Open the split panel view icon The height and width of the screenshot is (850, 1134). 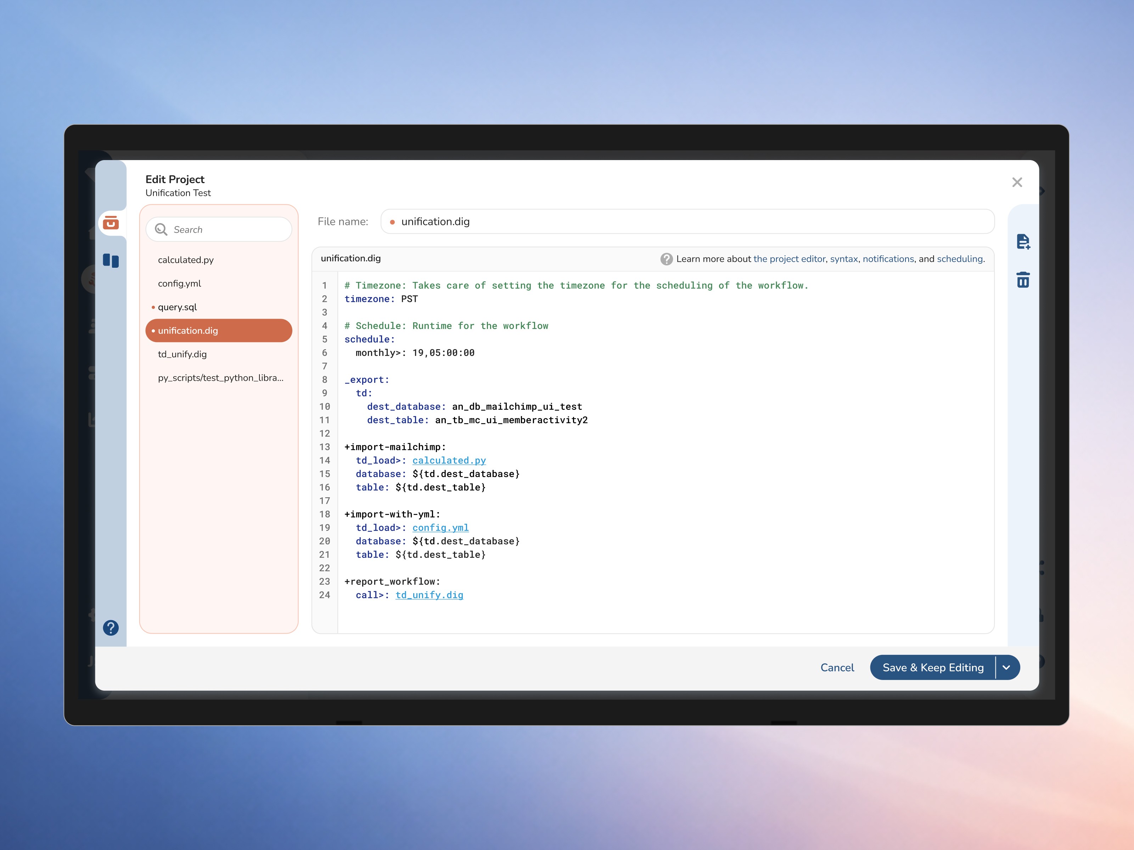[111, 261]
